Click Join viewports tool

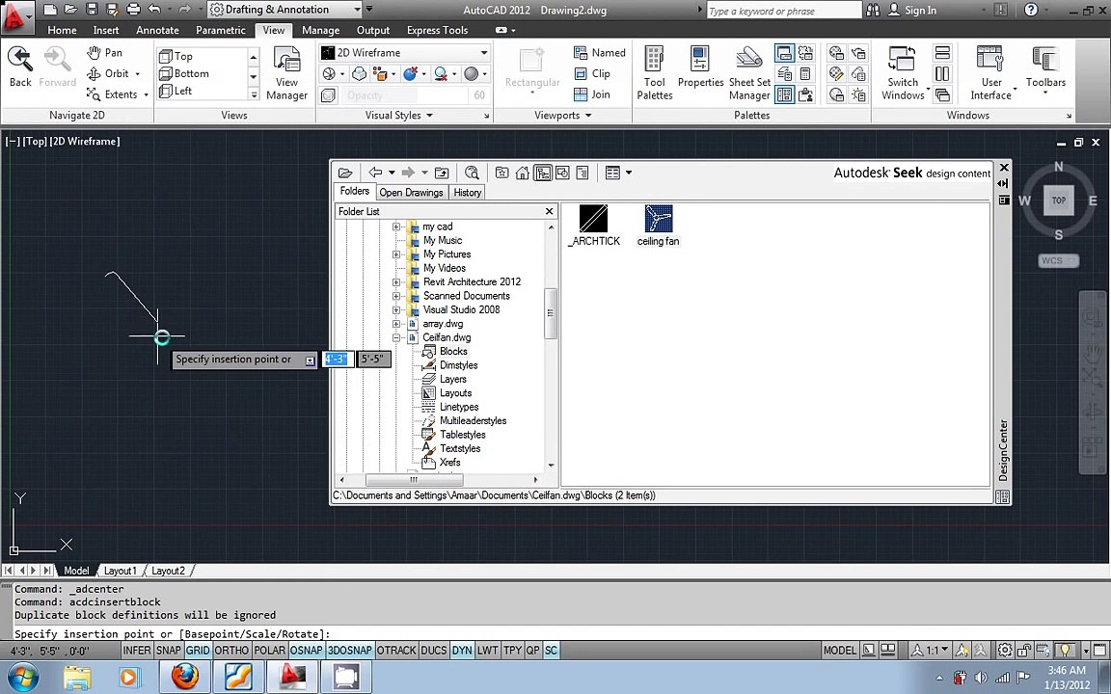click(x=592, y=93)
